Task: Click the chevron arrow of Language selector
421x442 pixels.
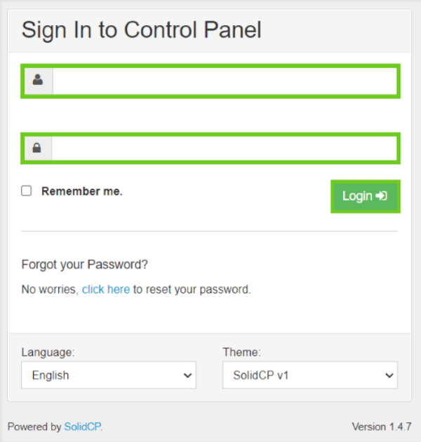Action: coord(187,375)
